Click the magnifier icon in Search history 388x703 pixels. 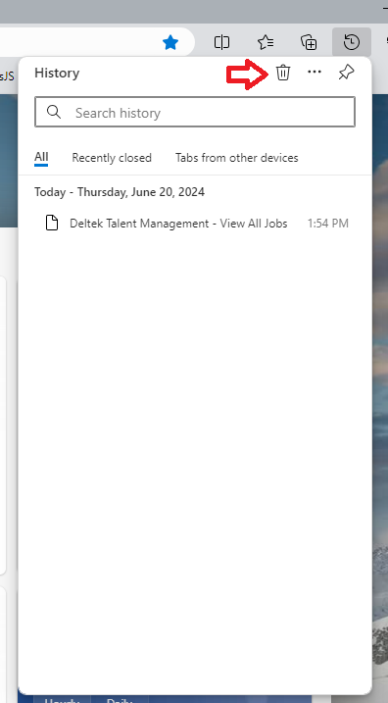click(x=54, y=112)
